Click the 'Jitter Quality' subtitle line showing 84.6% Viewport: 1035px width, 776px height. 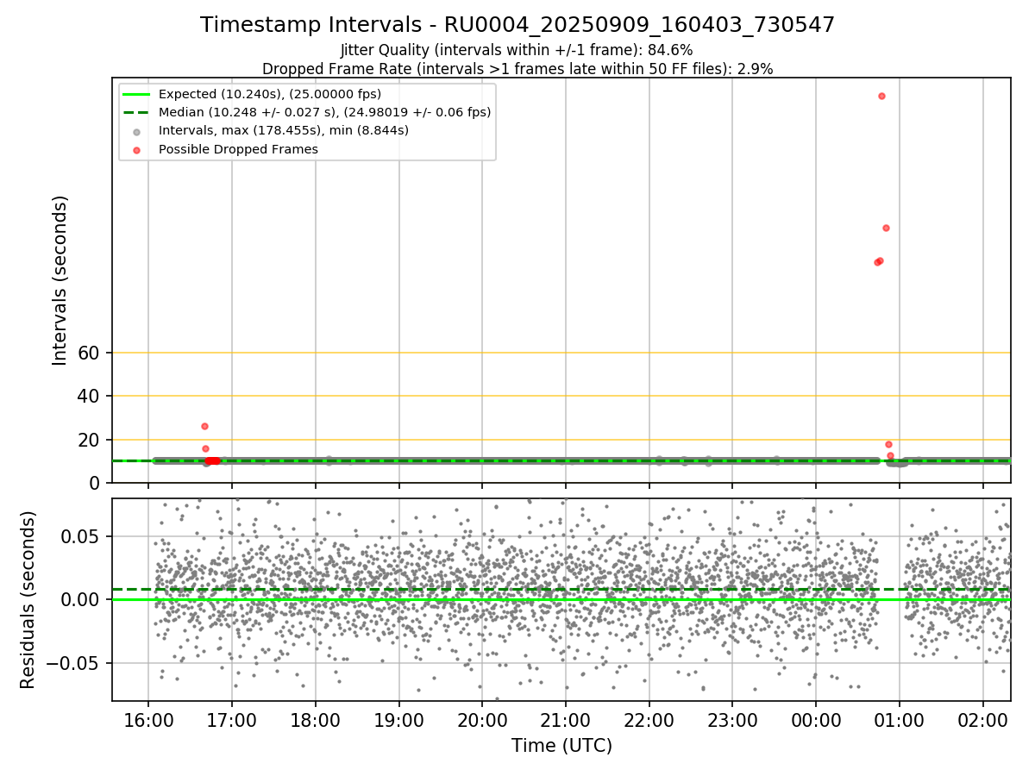(x=517, y=51)
